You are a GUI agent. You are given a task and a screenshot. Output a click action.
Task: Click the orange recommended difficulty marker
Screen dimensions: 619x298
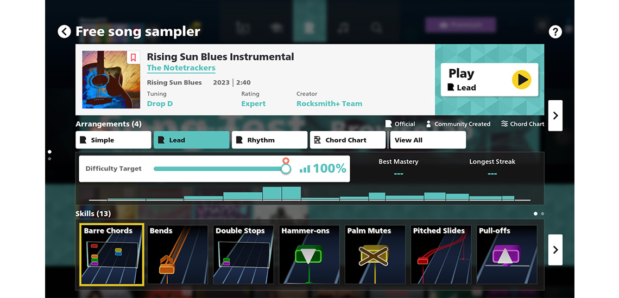click(286, 160)
